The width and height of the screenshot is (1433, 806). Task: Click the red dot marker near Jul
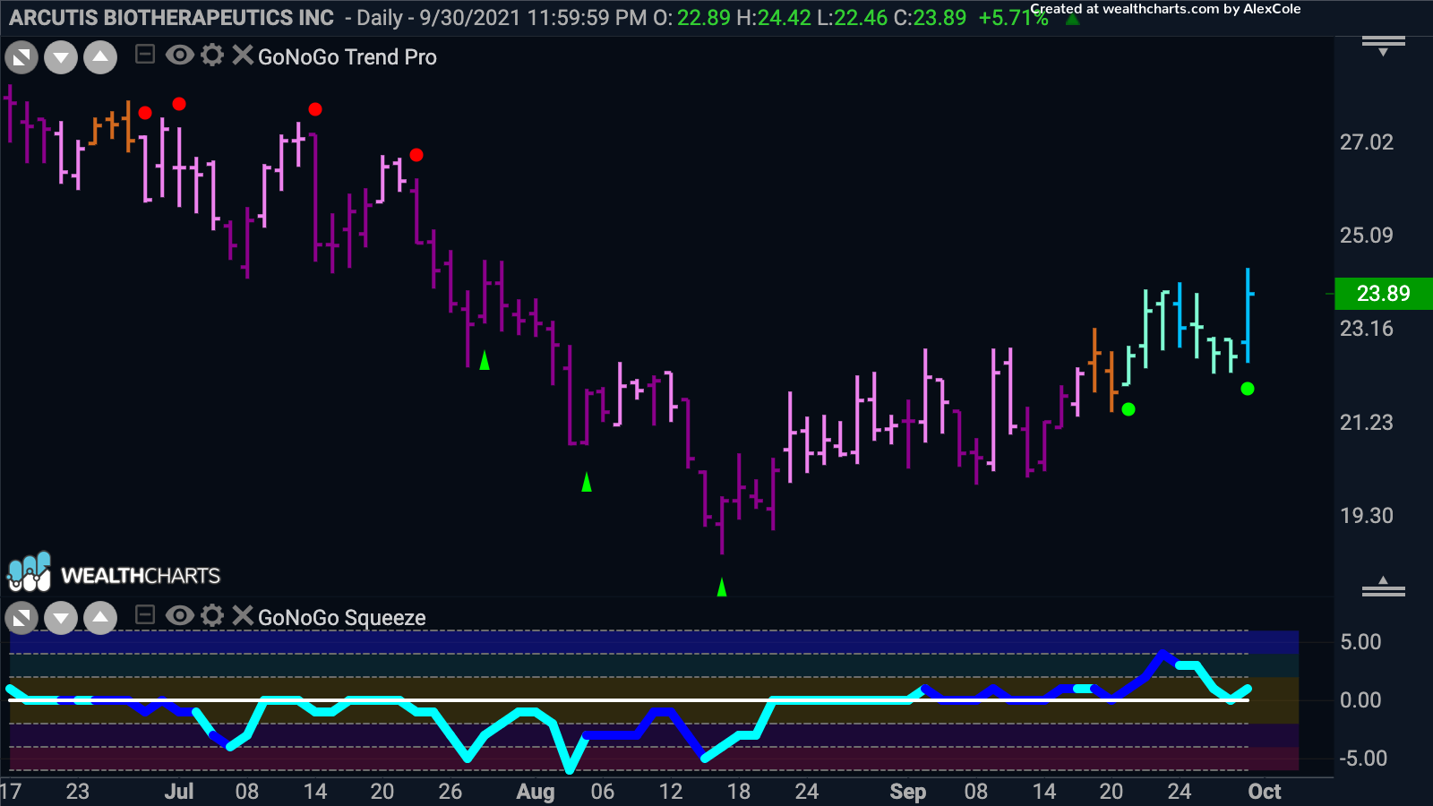click(179, 104)
